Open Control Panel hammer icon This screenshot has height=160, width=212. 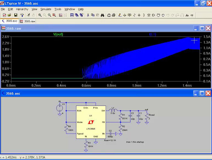click(22, 15)
